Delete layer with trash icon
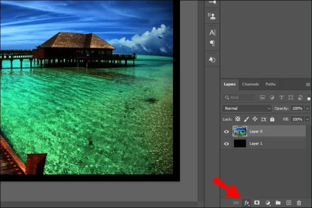312x208 pixels. pyautogui.click(x=299, y=203)
